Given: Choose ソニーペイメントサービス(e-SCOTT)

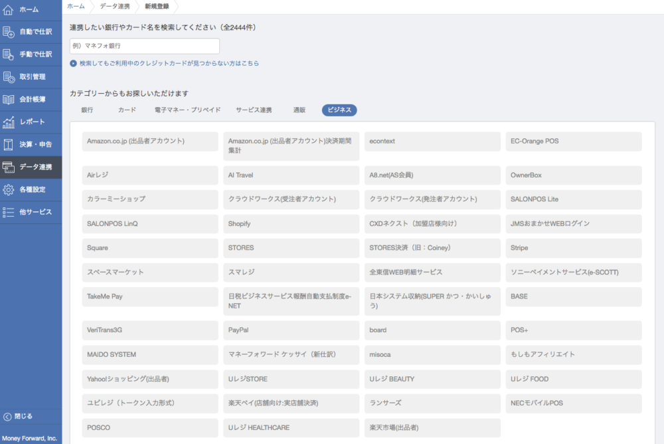Looking at the screenshot, I should pyautogui.click(x=574, y=273).
